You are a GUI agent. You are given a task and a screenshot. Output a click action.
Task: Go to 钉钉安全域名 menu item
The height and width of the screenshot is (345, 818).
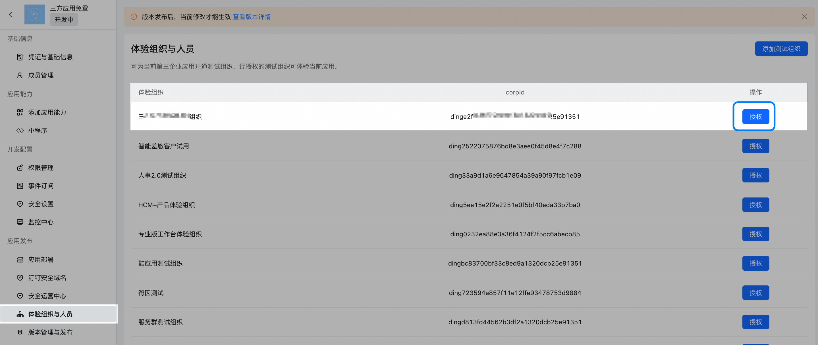pos(47,278)
